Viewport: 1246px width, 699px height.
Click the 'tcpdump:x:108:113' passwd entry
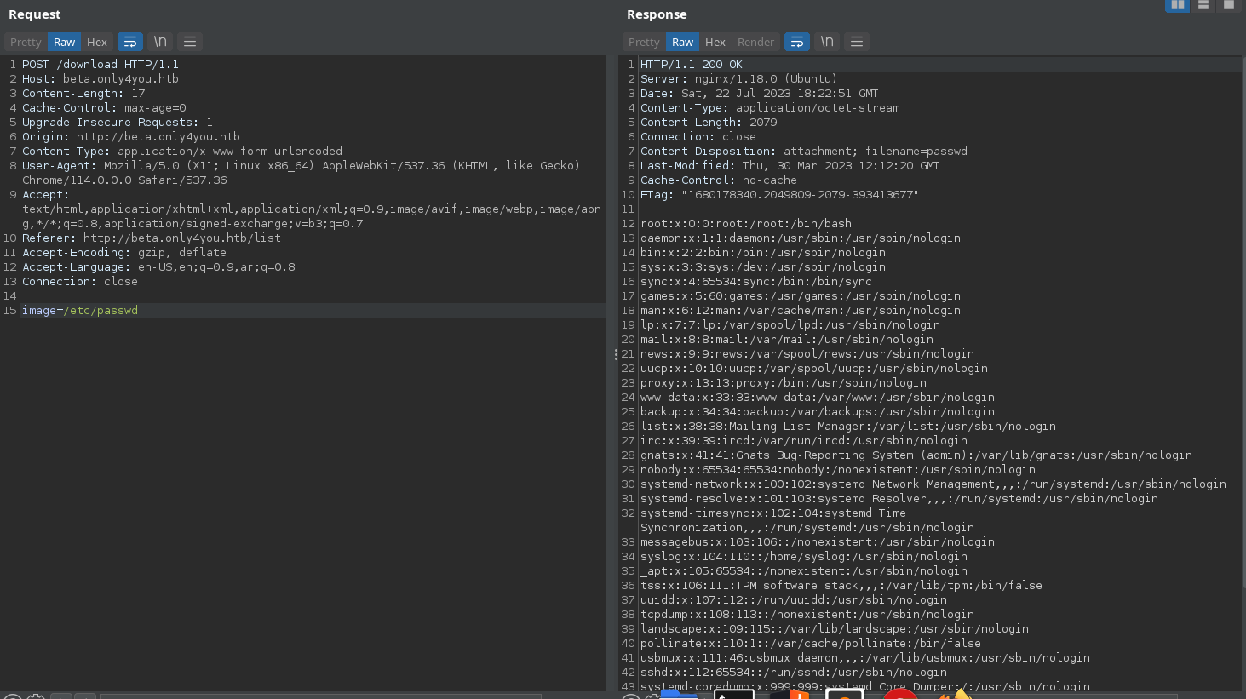click(807, 614)
